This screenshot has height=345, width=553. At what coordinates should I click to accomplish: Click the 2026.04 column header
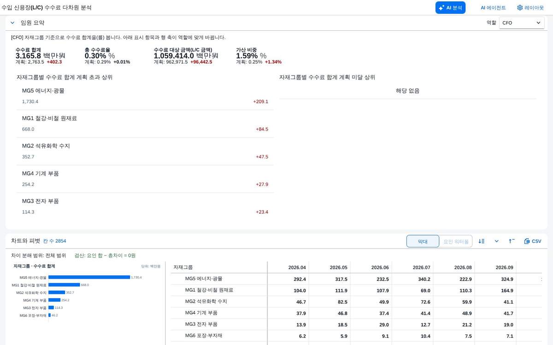pyautogui.click(x=288, y=267)
